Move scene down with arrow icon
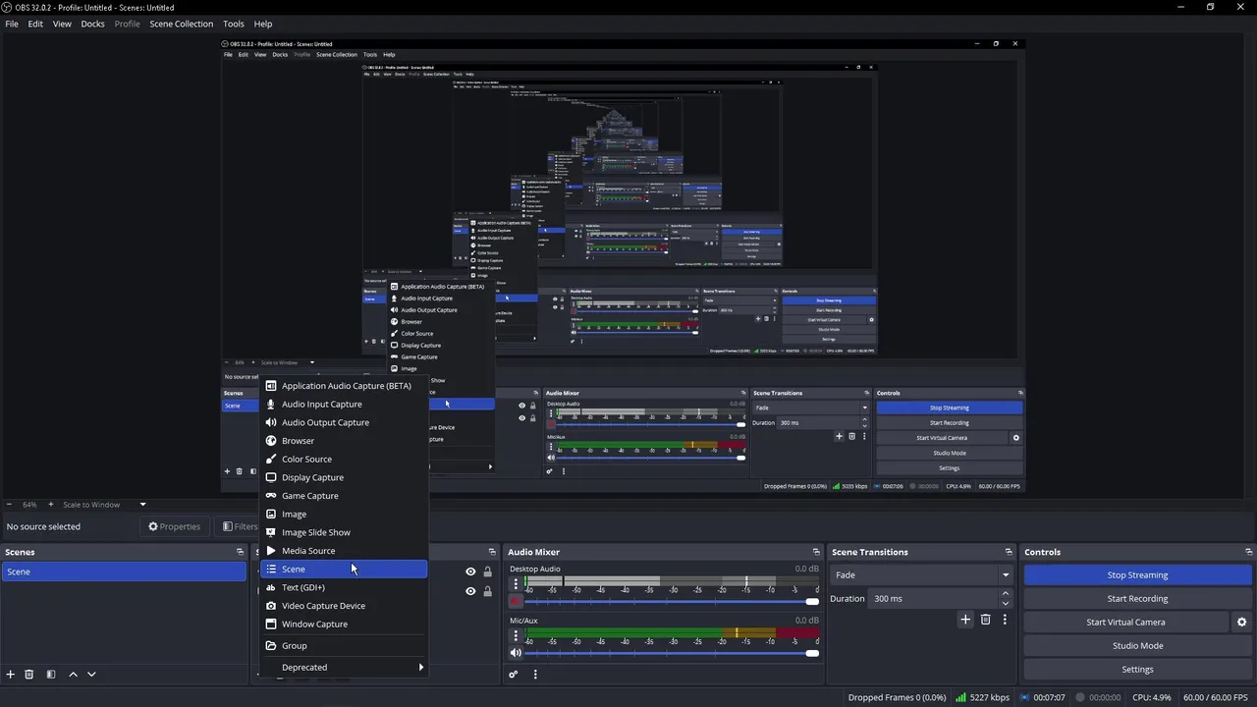Screen dimensions: 1257x707 (x=91, y=675)
